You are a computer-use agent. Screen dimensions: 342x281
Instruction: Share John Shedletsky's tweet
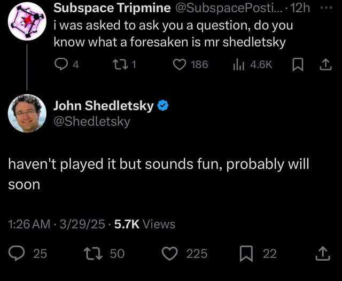click(x=323, y=253)
